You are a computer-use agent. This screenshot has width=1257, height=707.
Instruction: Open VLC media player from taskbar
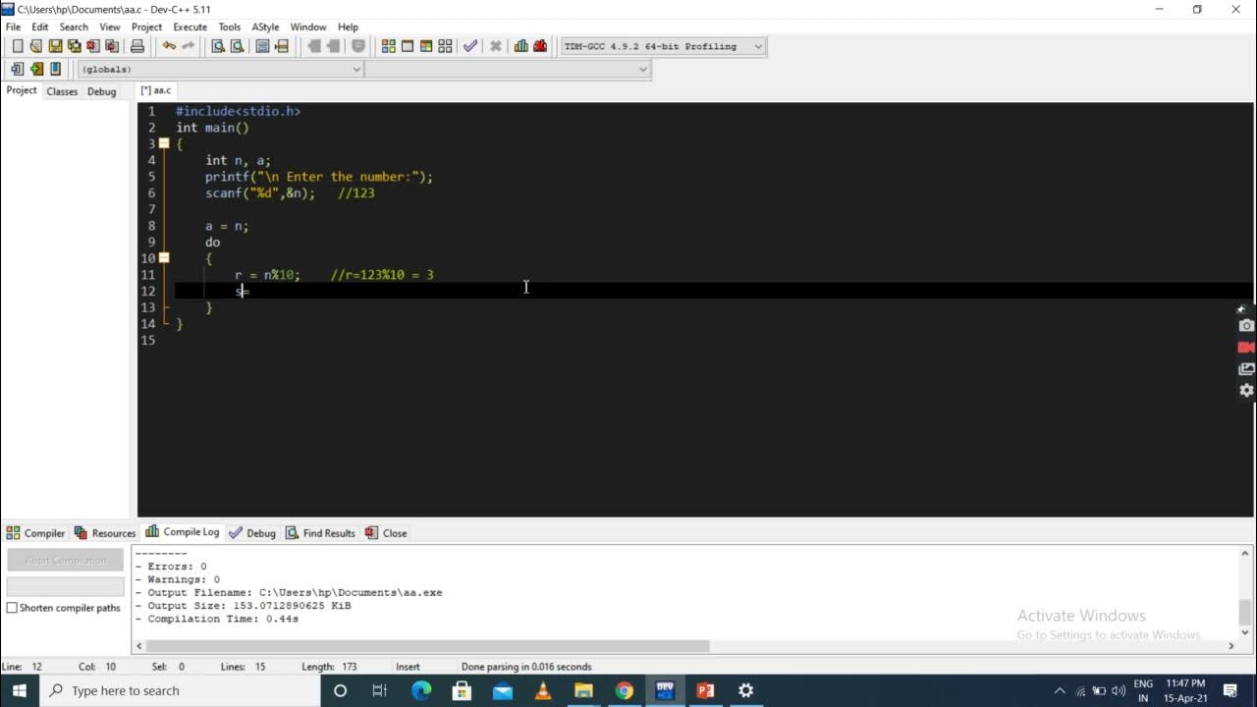[543, 690]
